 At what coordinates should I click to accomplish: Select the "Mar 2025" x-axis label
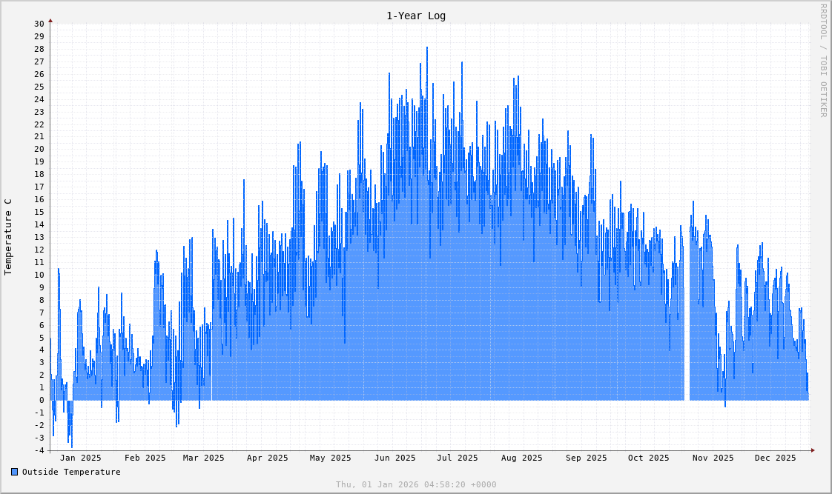click(203, 458)
